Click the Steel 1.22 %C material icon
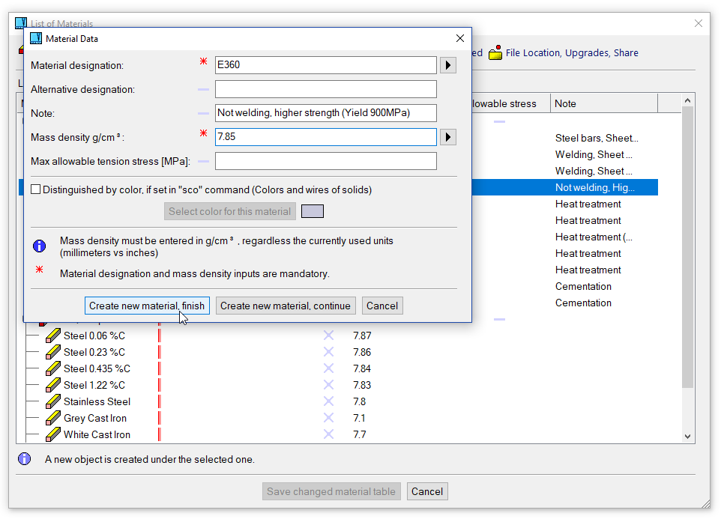 click(52, 385)
